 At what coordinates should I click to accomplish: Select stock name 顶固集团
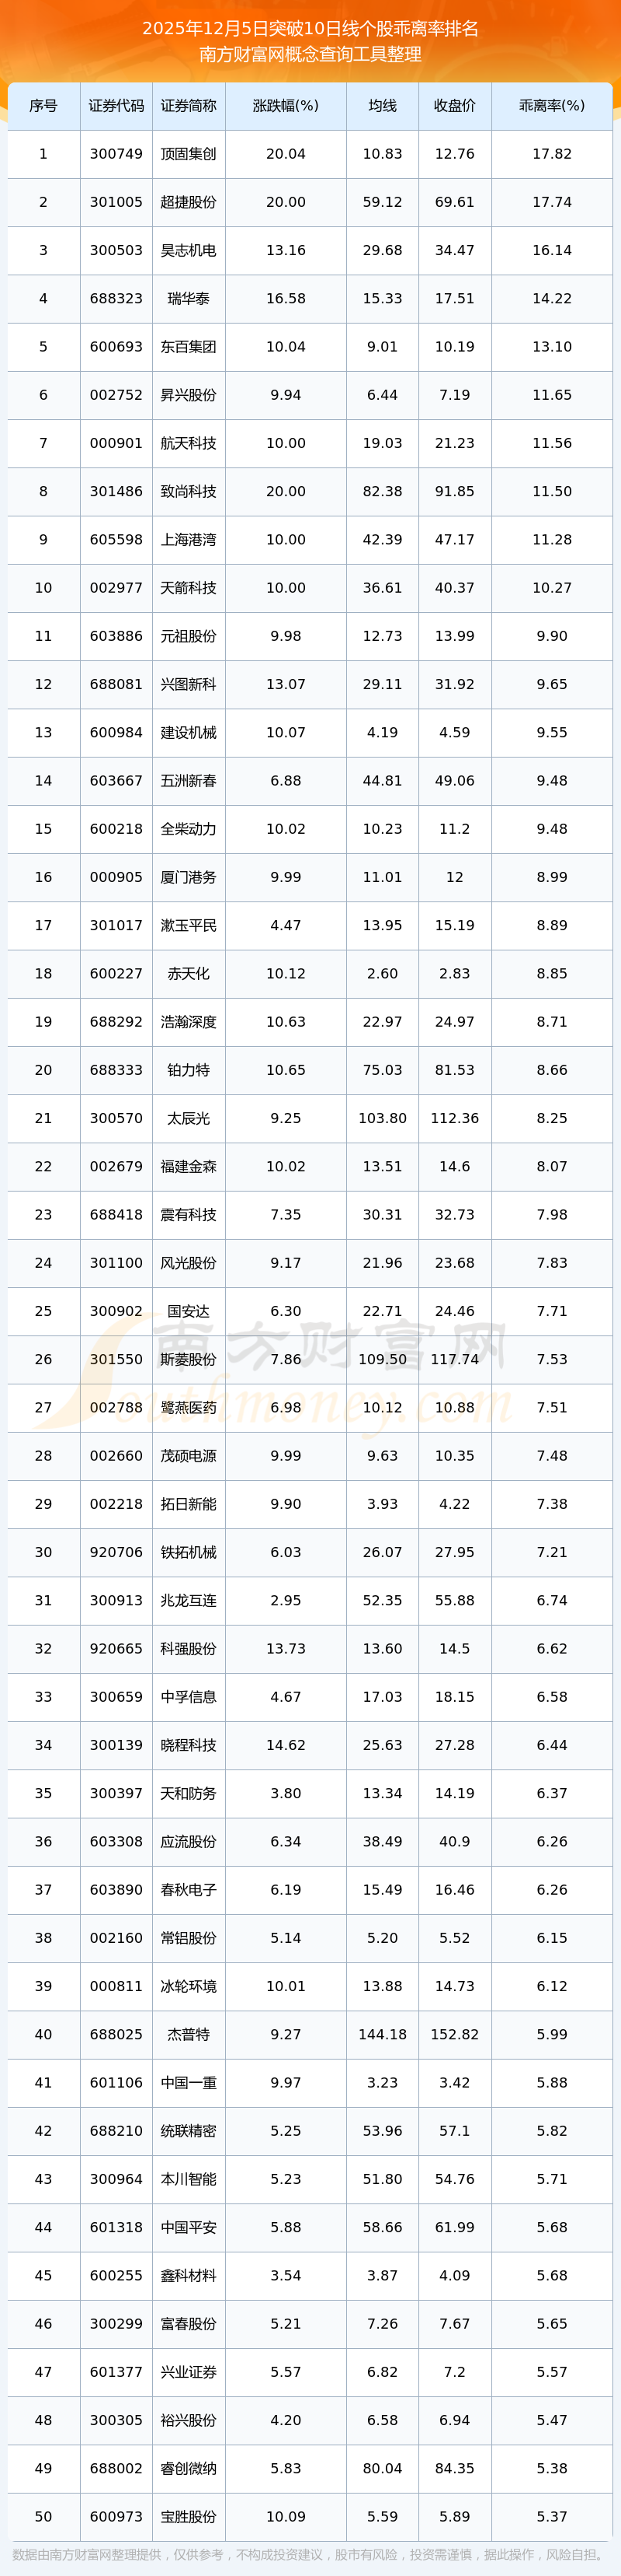pos(189,154)
